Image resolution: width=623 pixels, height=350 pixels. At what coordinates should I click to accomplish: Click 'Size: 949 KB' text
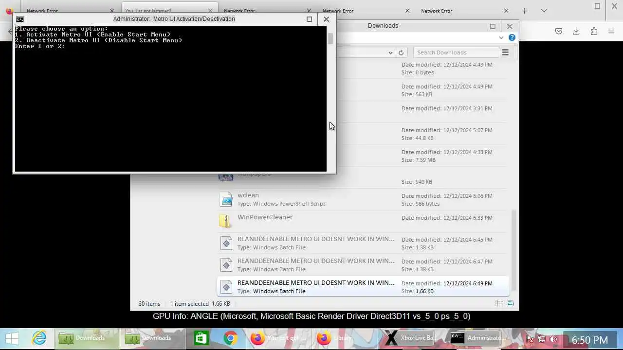[417, 182]
